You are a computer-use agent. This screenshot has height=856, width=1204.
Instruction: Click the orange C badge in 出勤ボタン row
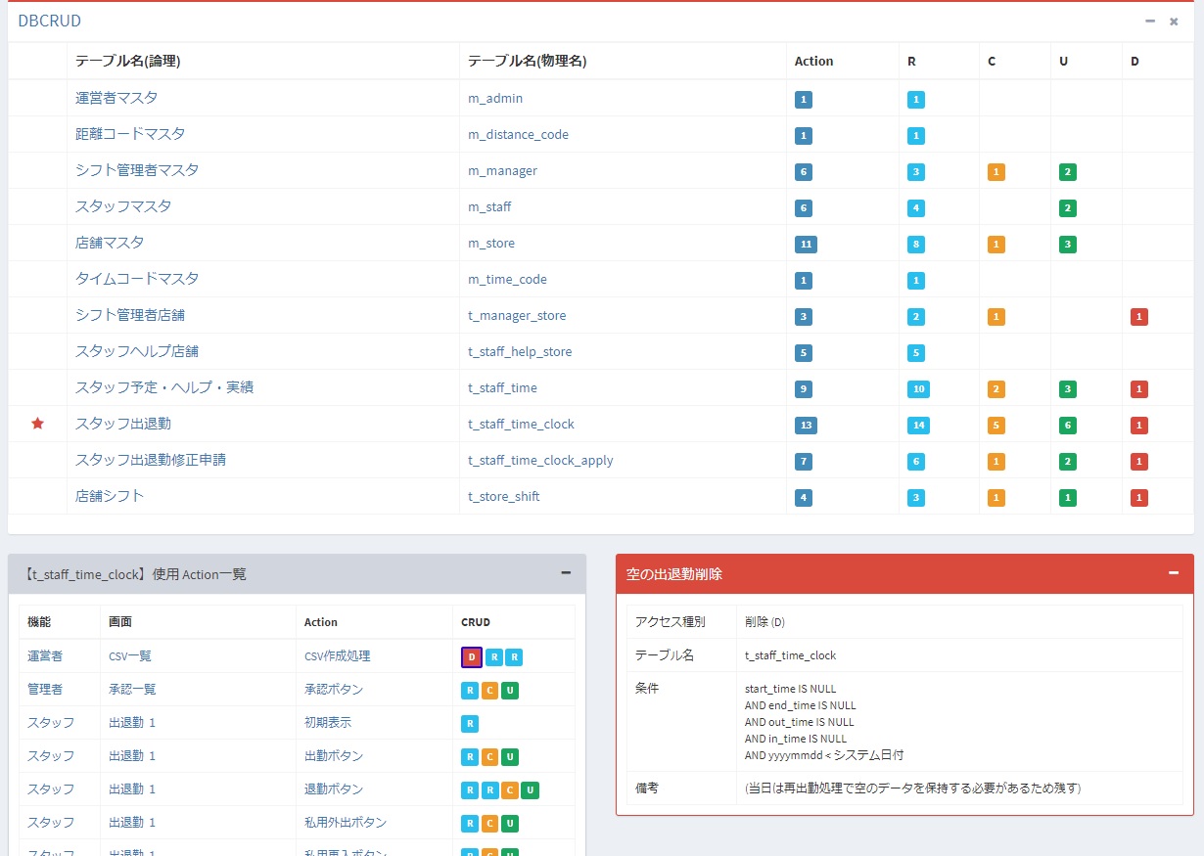(489, 756)
